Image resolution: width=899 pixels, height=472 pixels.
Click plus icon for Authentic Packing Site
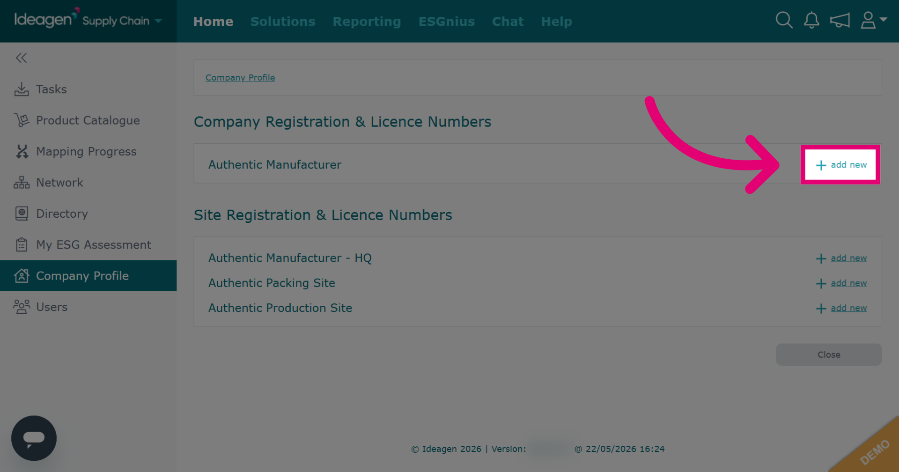click(821, 284)
